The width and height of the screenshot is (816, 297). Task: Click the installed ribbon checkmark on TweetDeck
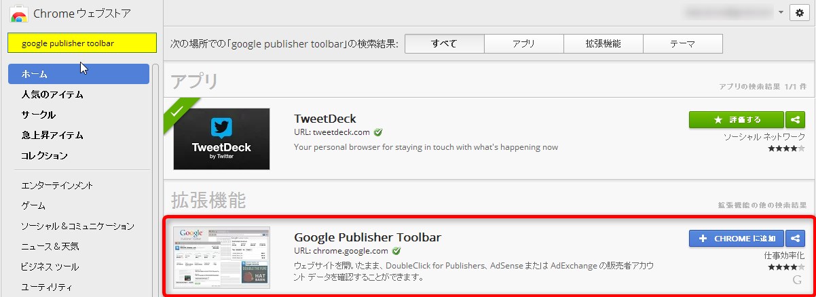click(x=177, y=112)
